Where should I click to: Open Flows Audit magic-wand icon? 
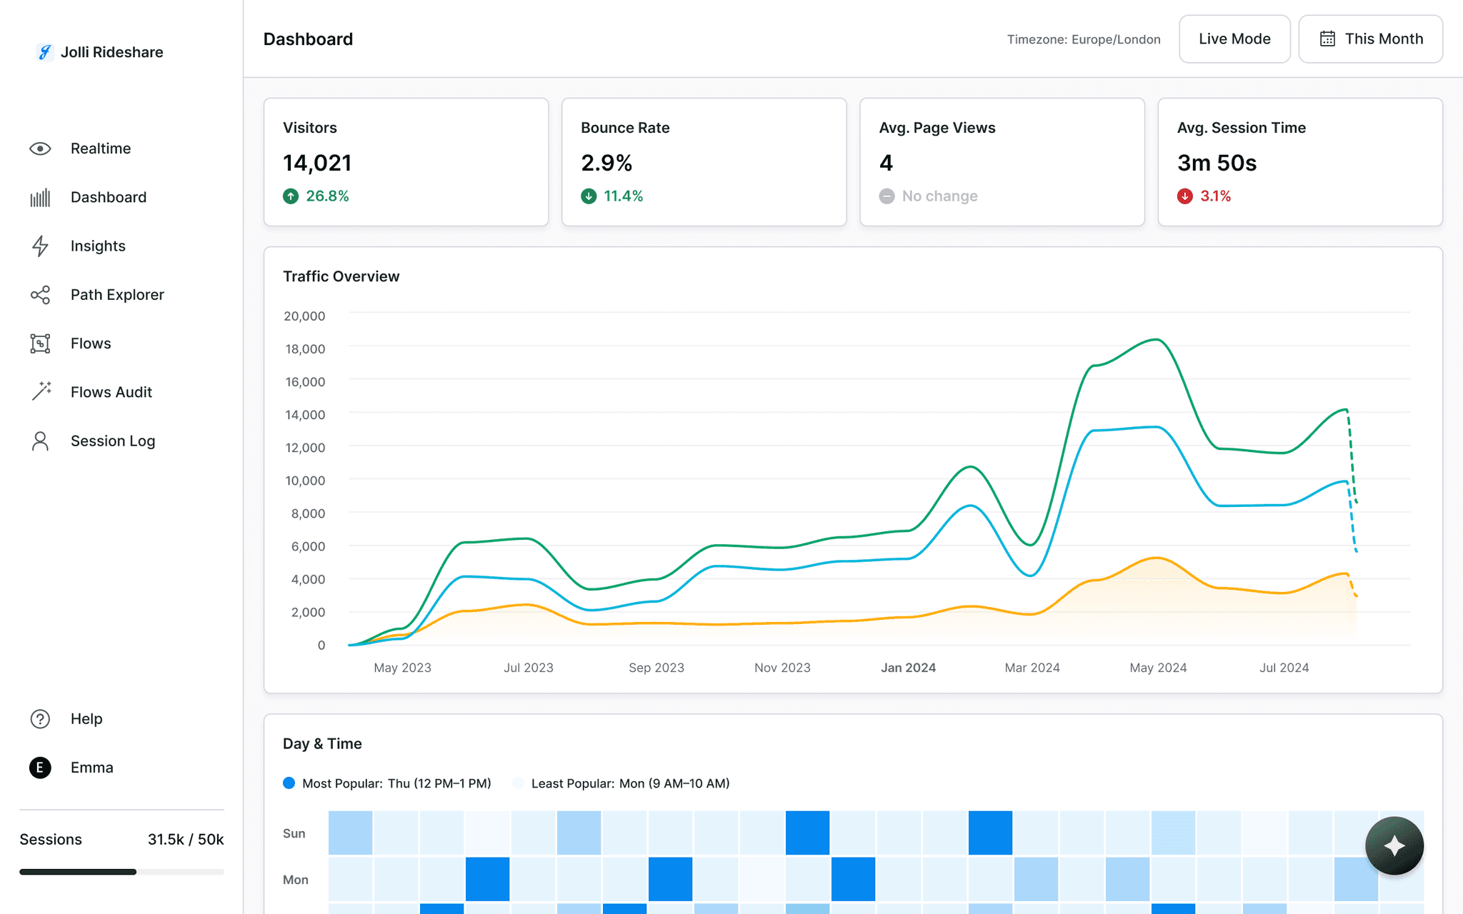coord(41,391)
